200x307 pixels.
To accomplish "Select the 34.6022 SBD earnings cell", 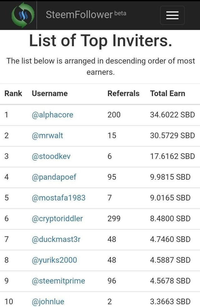I will [x=172, y=115].
